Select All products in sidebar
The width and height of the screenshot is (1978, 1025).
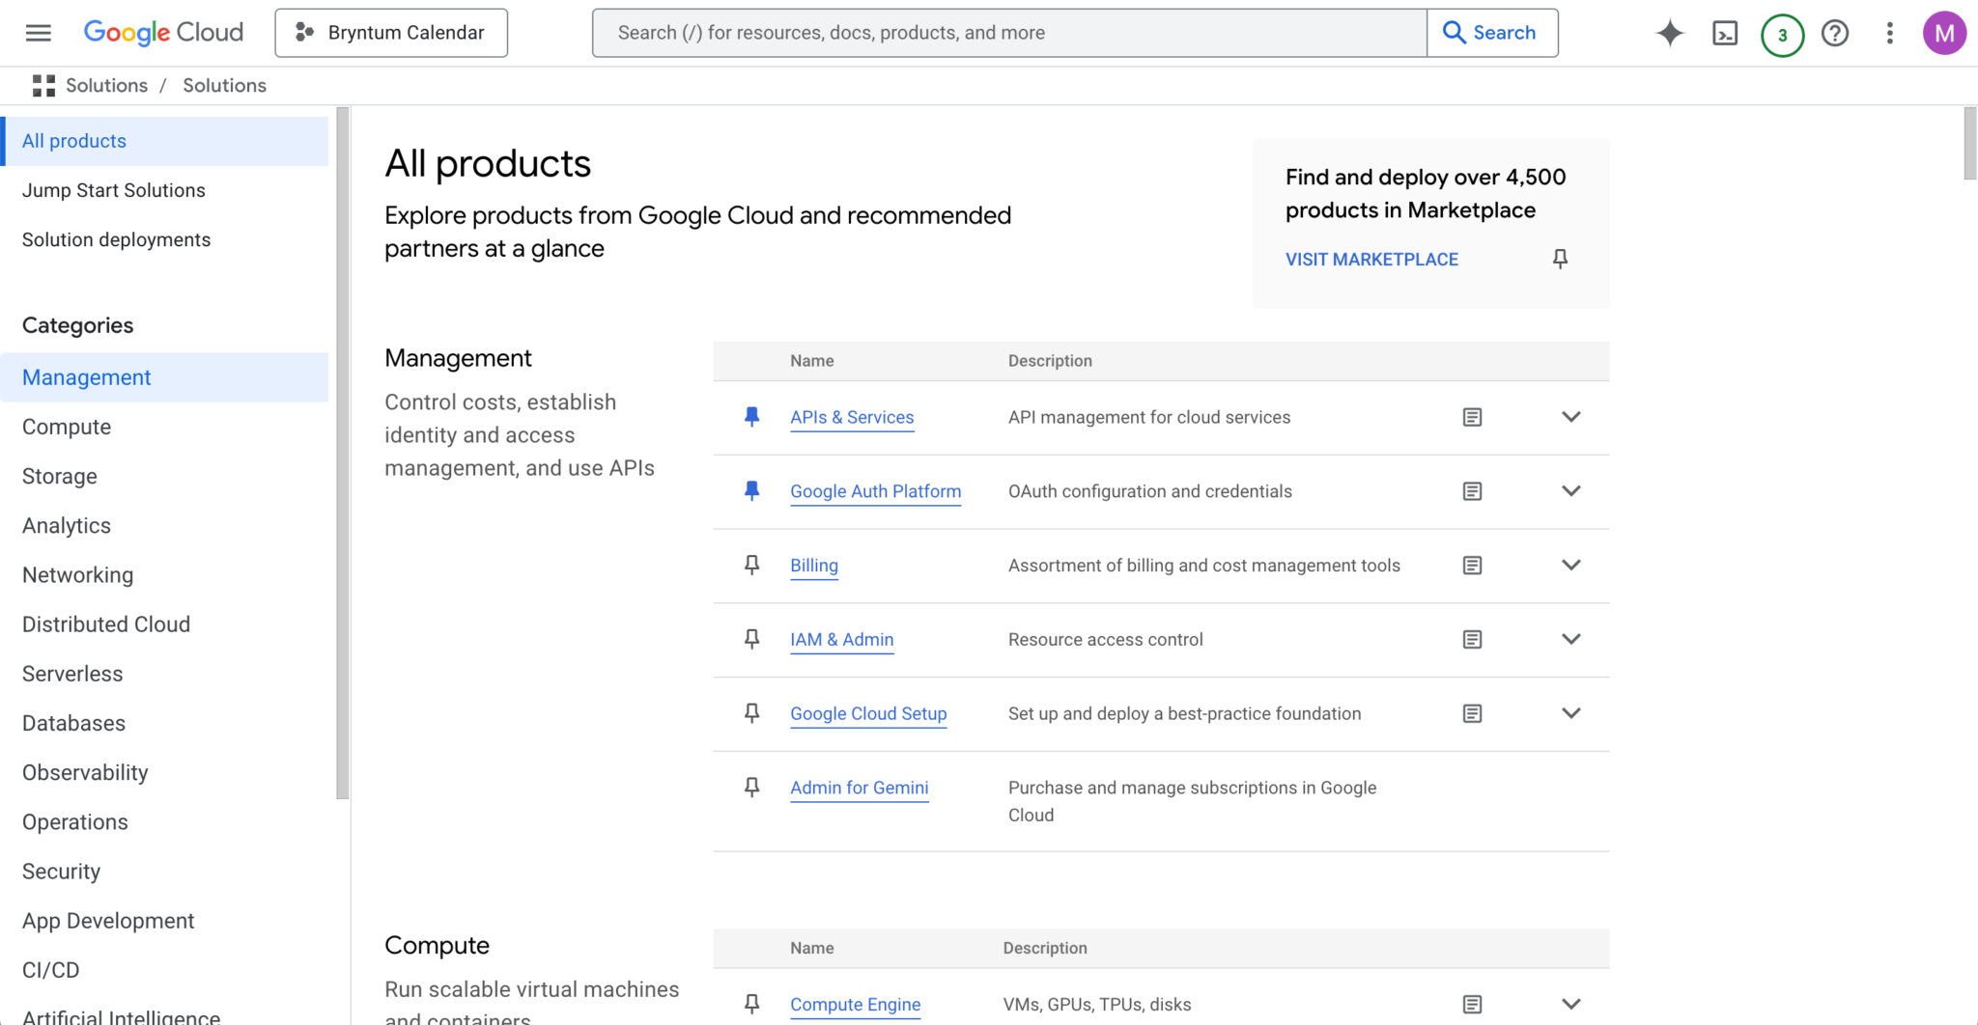[165, 141]
